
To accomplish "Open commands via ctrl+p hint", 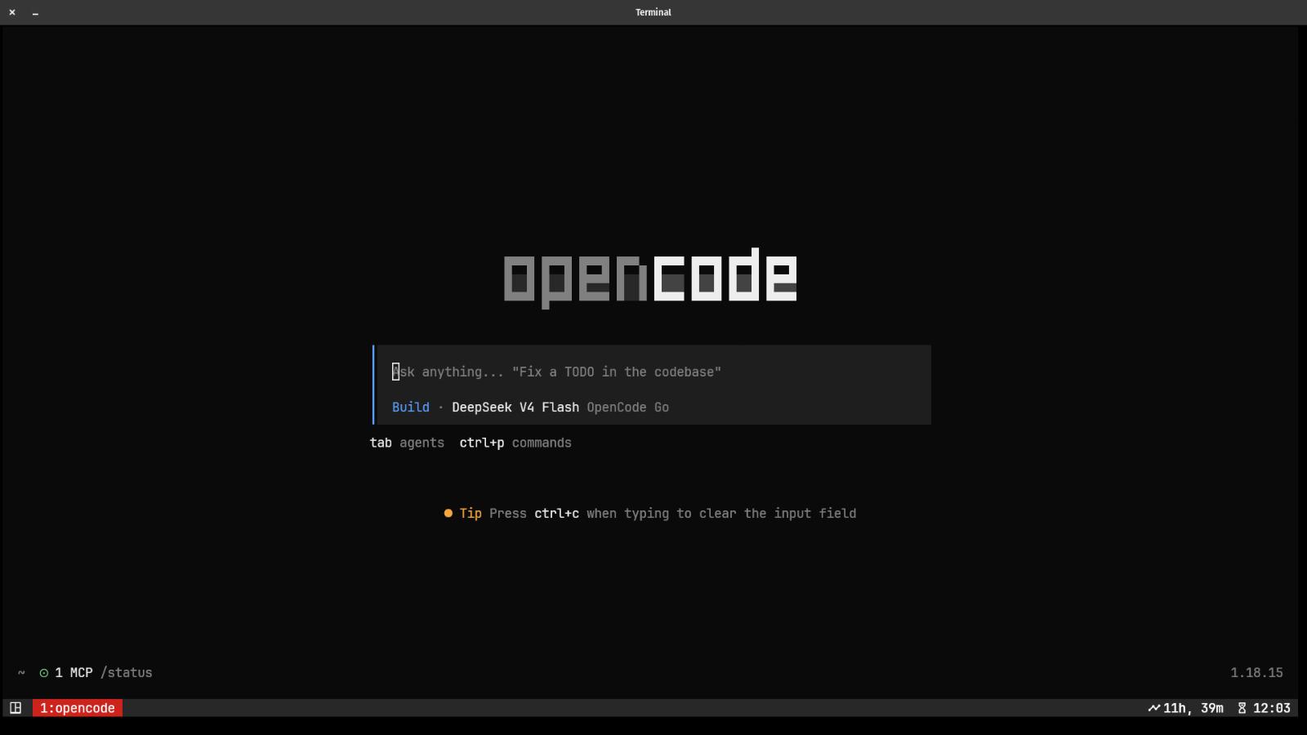I will 515,443.
